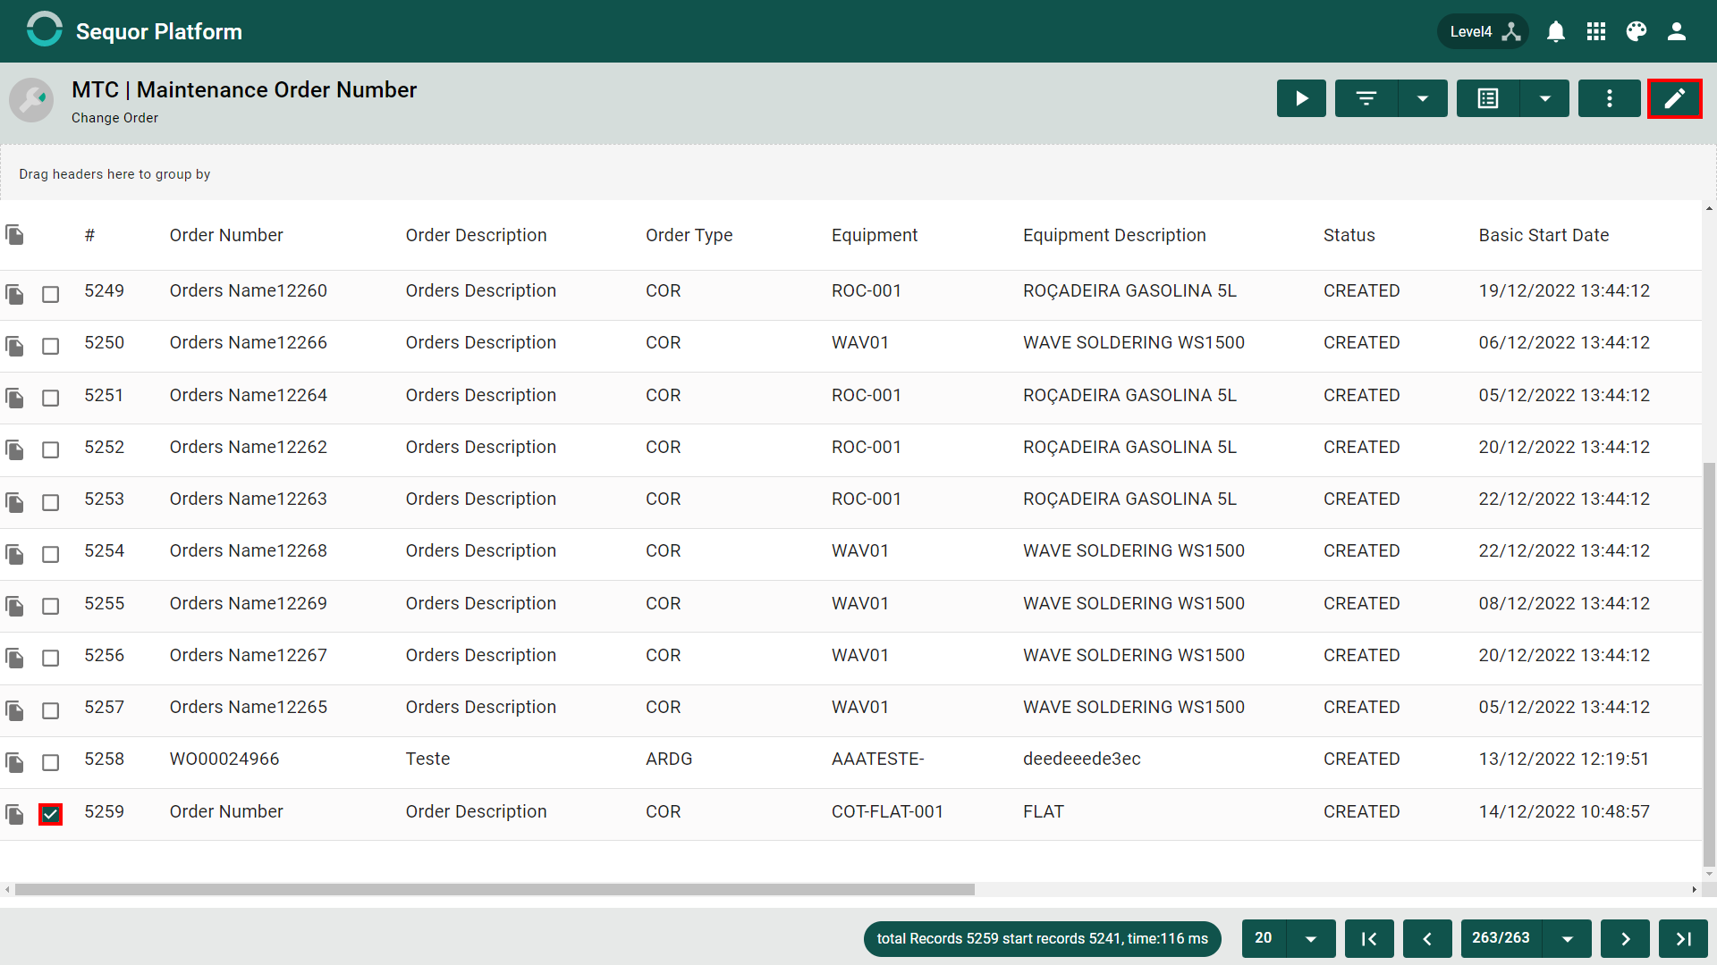
Task: Open the notifications bell
Action: [x=1556, y=31]
